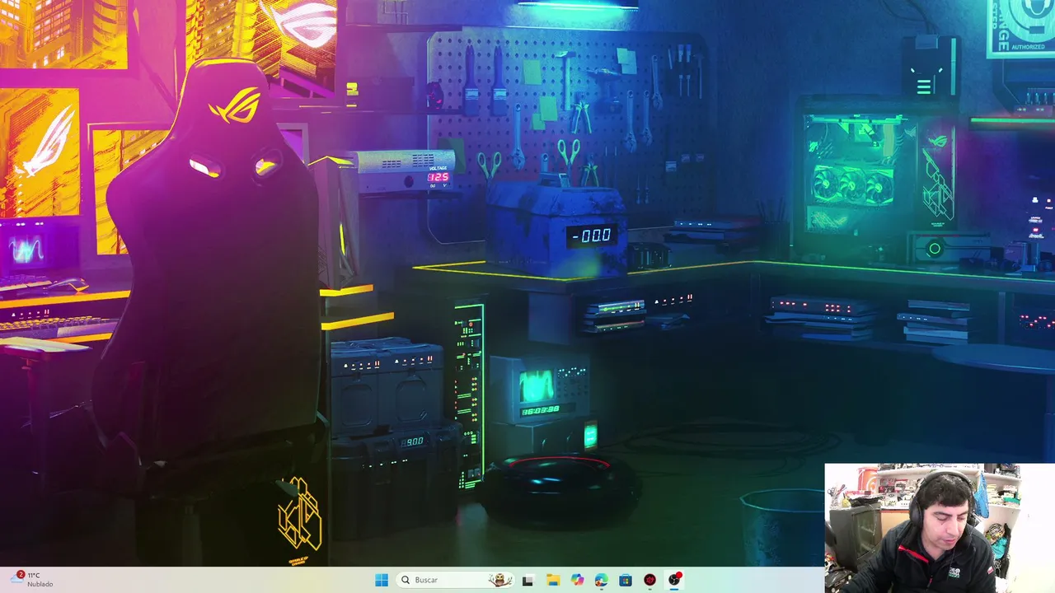
Task: Switch to Microsoft Edge on the taskbar
Action: (601, 580)
